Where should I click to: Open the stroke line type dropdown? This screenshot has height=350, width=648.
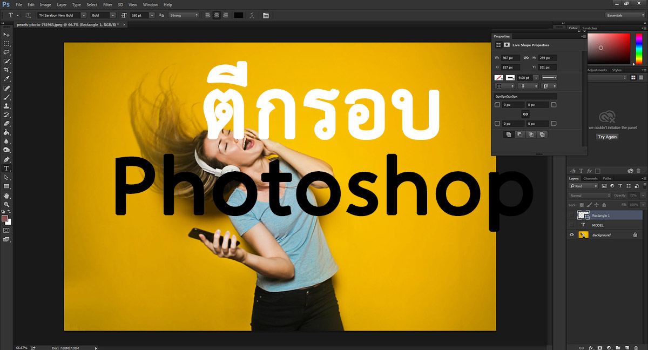tap(549, 78)
